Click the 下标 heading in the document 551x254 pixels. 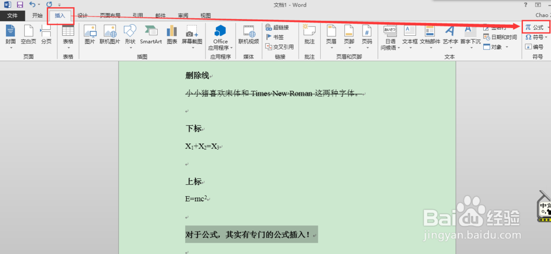click(193, 129)
